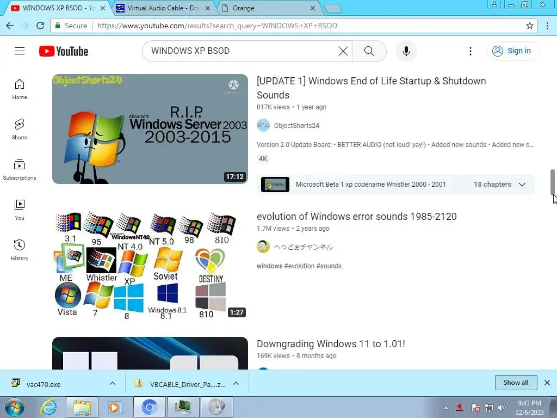Bookmark this page with star icon
The width and height of the screenshot is (557, 418).
coord(529,26)
